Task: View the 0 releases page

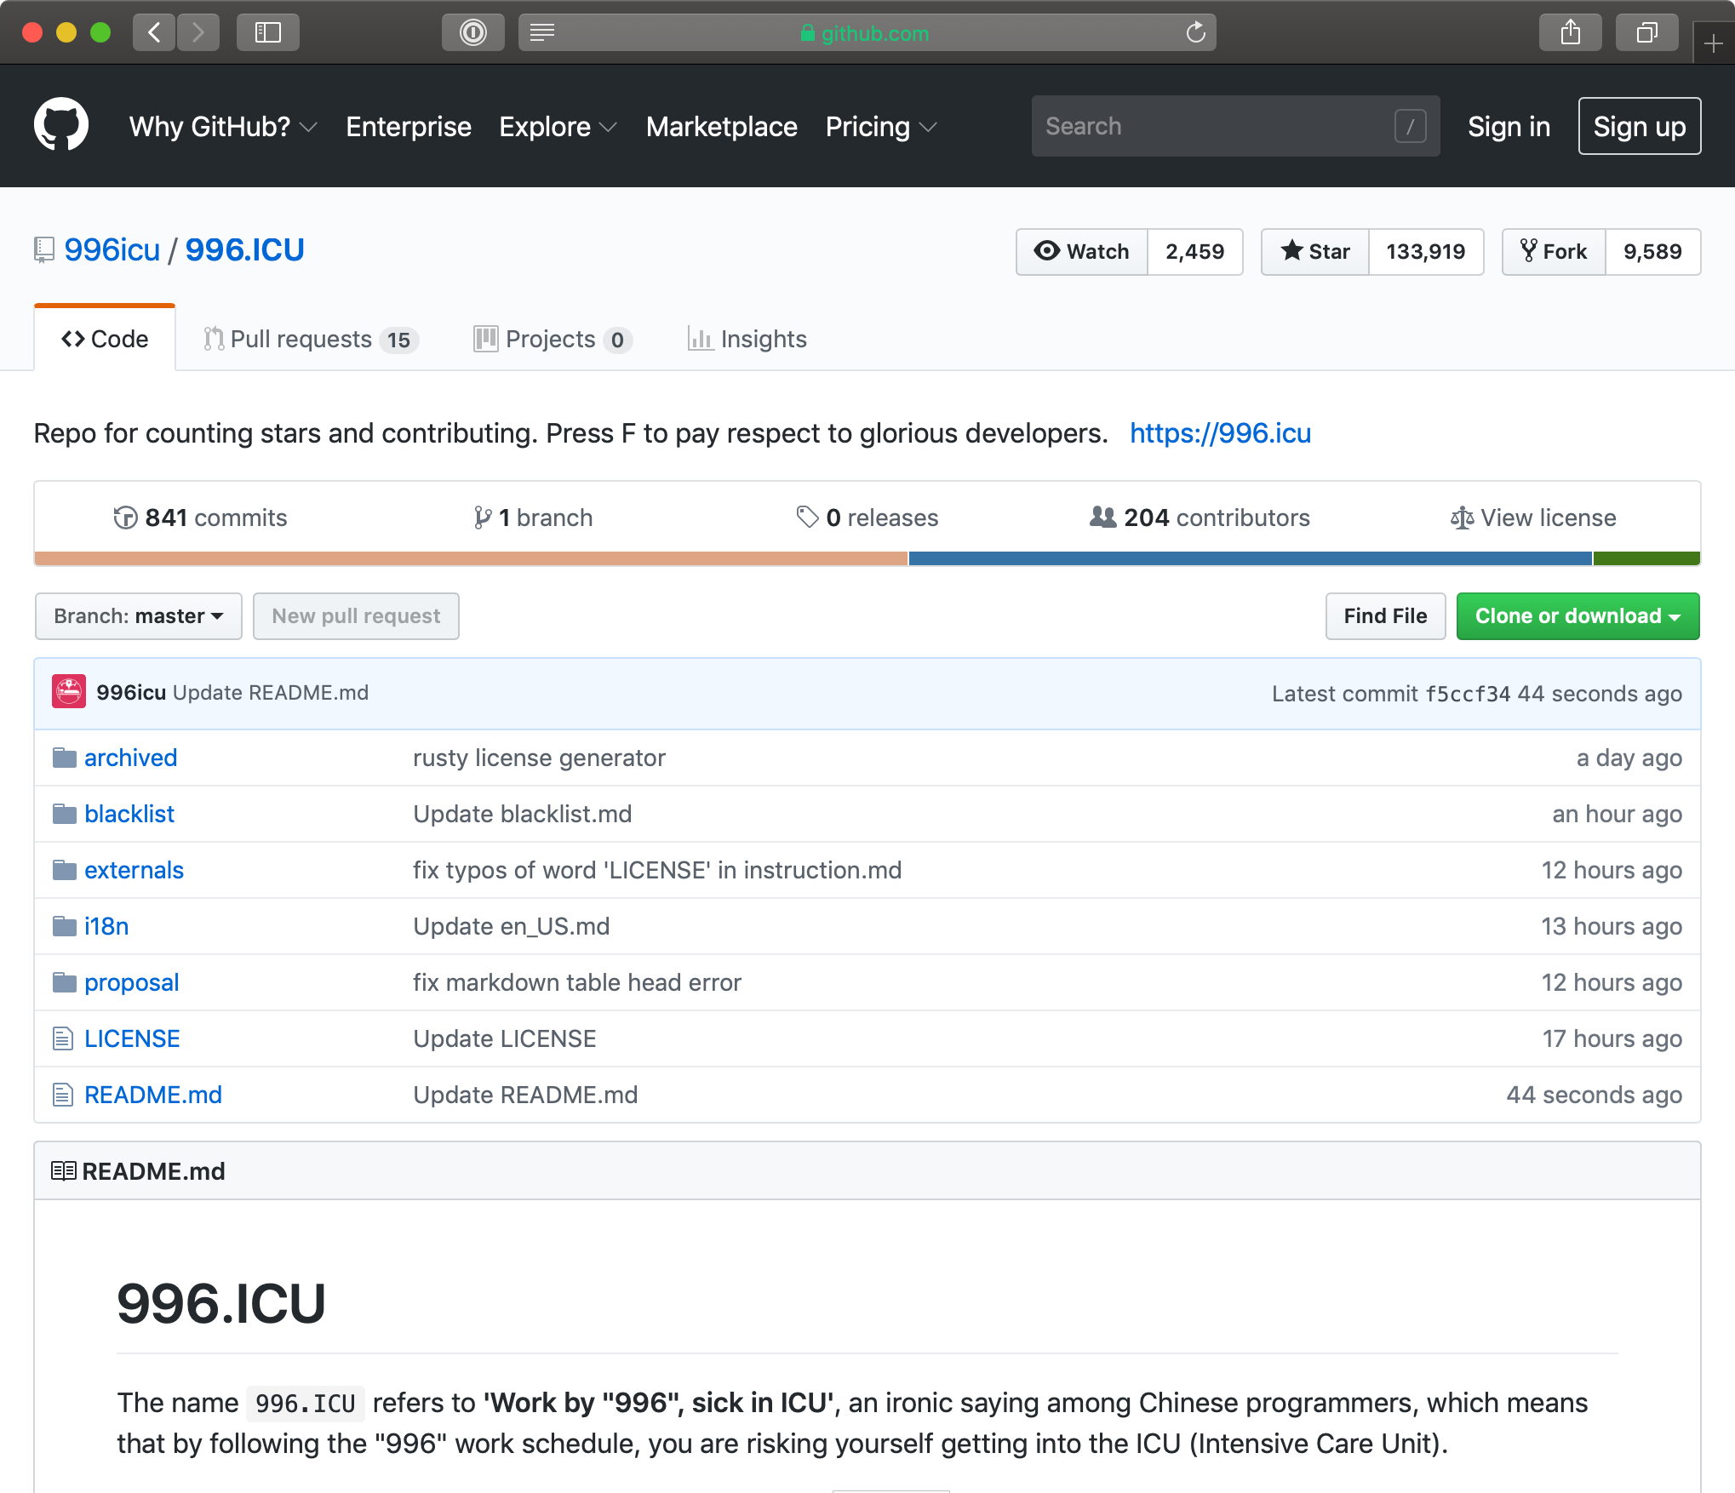Action: point(867,518)
